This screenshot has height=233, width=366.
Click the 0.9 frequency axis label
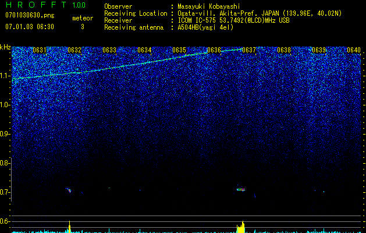pos(5,134)
